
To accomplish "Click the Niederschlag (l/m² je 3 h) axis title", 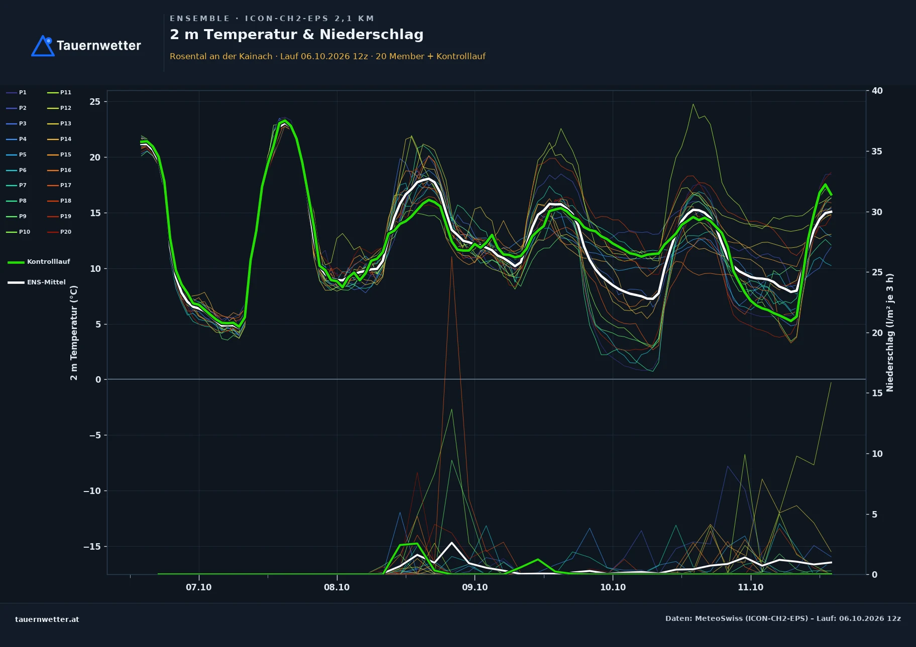I will pyautogui.click(x=890, y=333).
